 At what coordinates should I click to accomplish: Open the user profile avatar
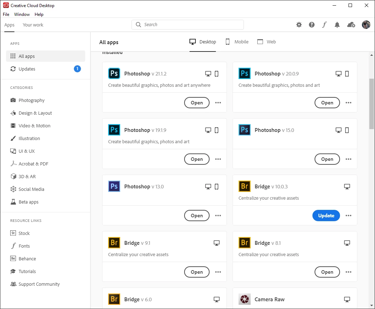[366, 25]
